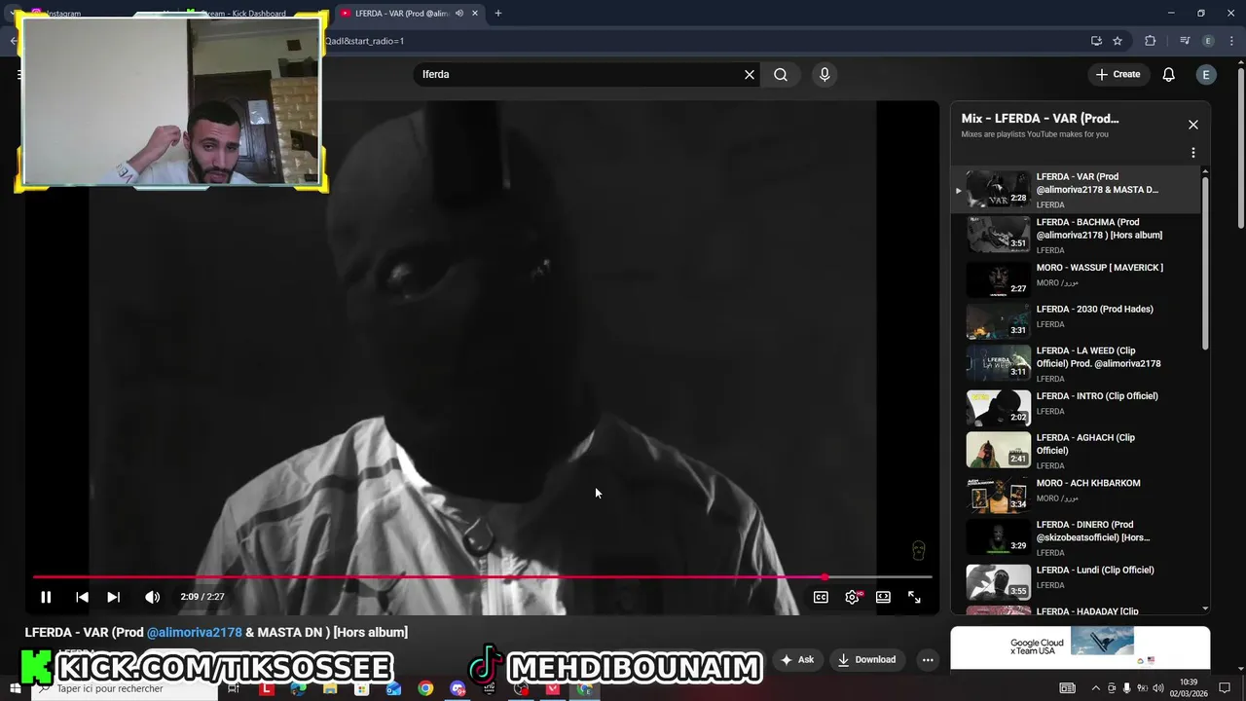Open a new browser tab

click(497, 14)
